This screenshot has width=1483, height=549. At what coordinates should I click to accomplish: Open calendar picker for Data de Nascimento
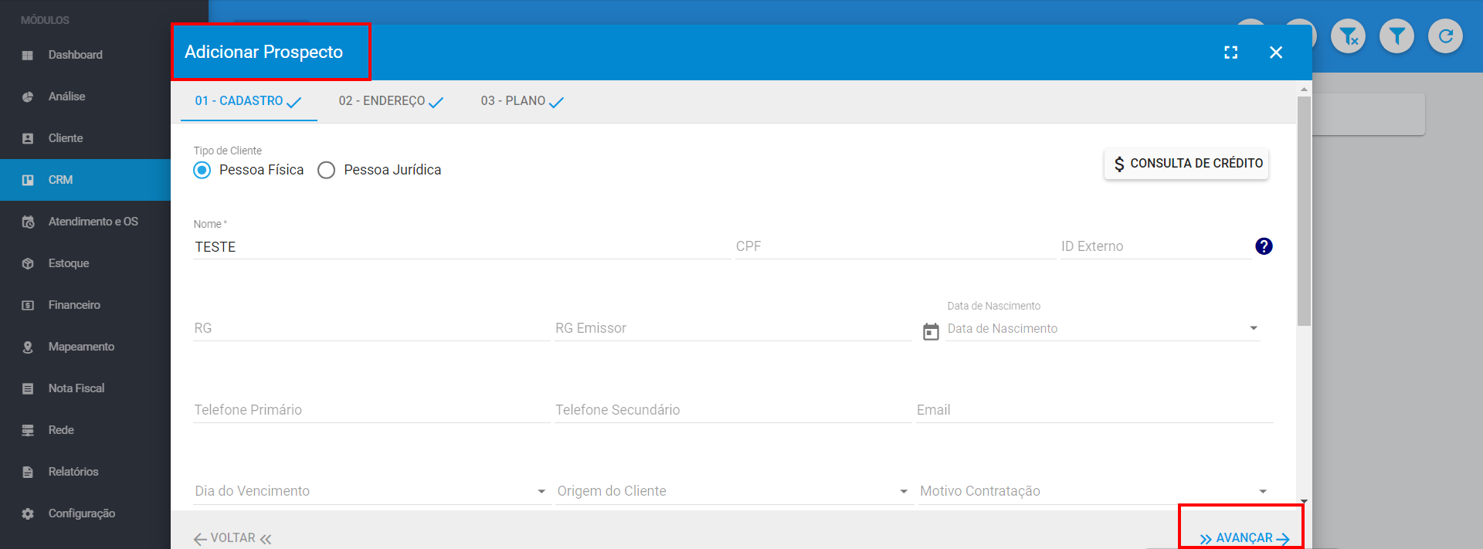[x=932, y=331]
